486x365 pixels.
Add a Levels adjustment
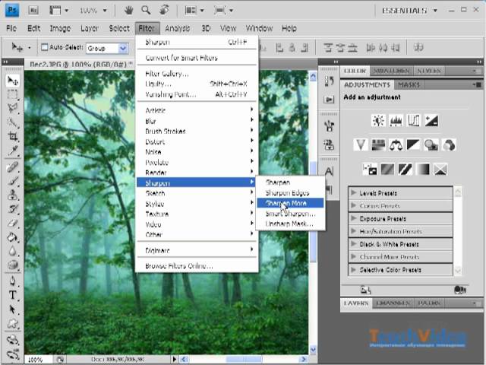[396, 120]
